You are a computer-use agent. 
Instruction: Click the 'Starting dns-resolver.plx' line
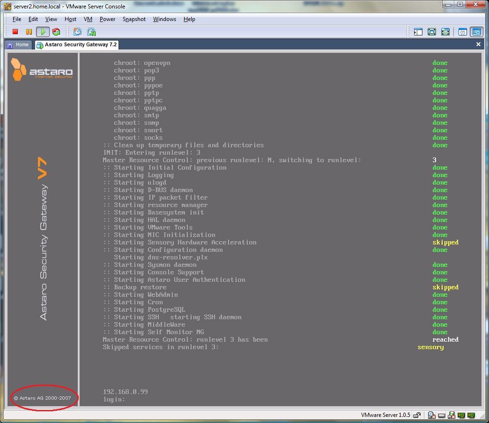coord(161,257)
